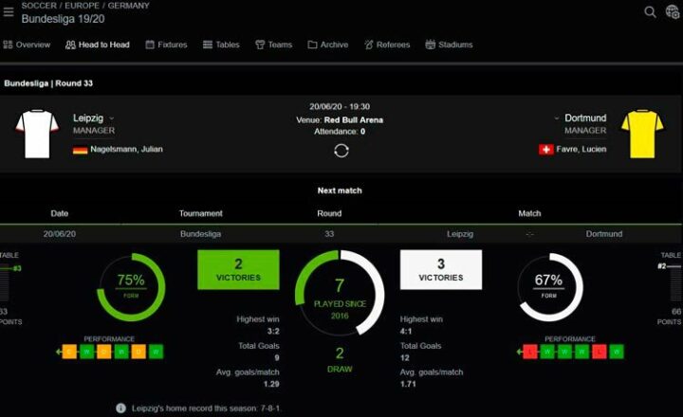Click Leipzig's 75% form circle
Screen dimensions: 683x417
[131, 287]
